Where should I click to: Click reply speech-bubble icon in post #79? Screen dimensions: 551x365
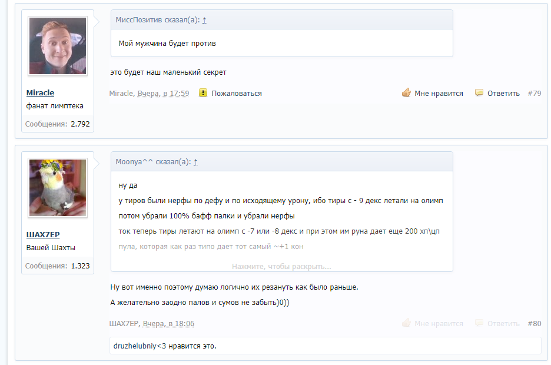pos(479,93)
